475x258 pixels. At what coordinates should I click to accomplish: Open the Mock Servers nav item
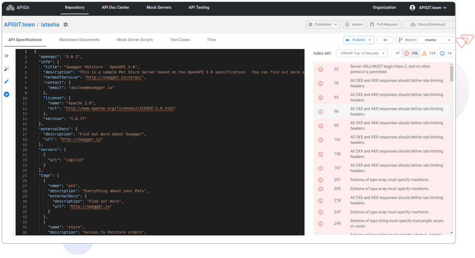pos(159,8)
